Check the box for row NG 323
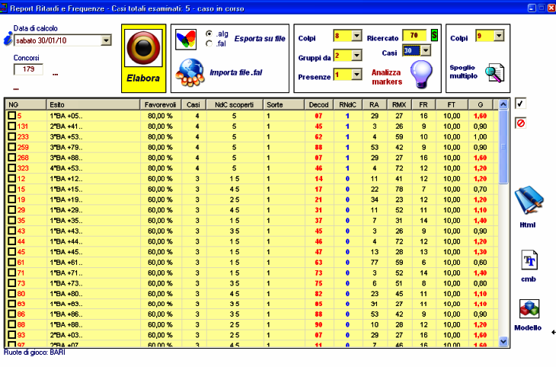 [x=12, y=168]
